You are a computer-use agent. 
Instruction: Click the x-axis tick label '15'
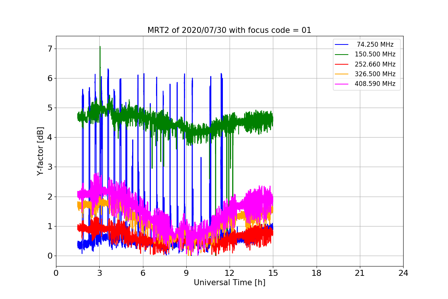273,273
